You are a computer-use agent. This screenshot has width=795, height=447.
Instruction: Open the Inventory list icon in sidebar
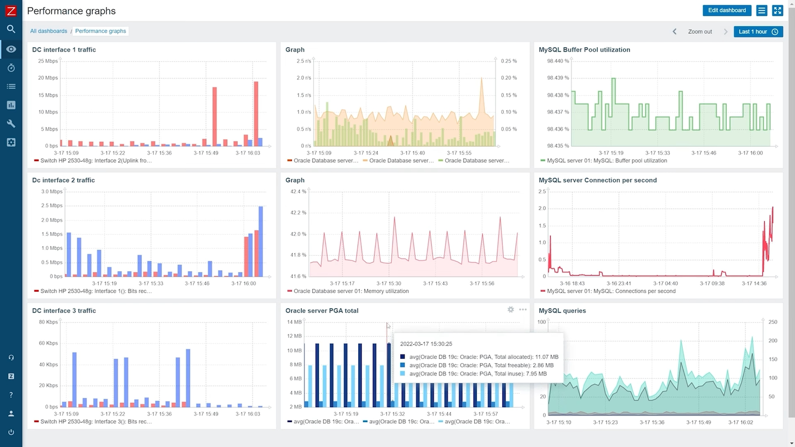11,86
